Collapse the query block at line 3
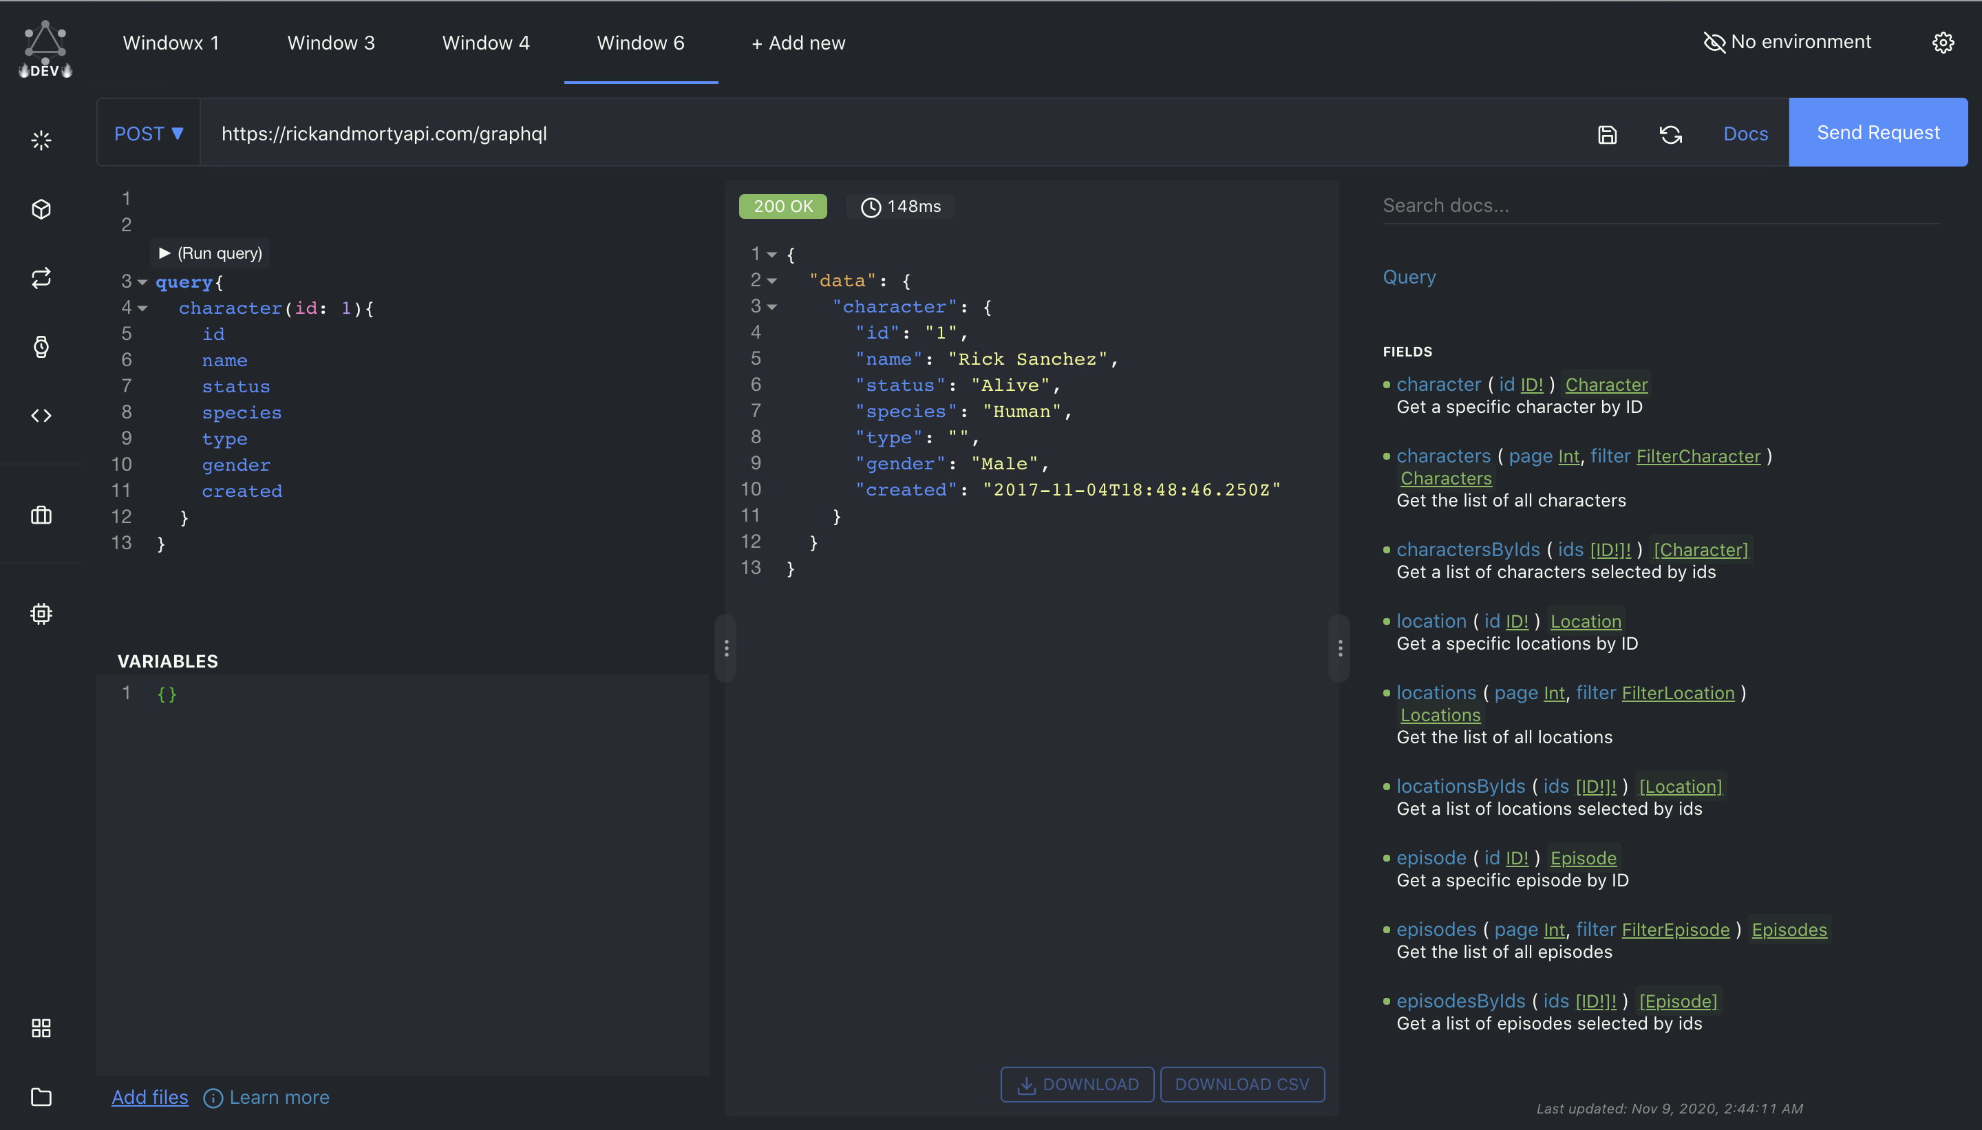The height and width of the screenshot is (1130, 1982). tap(142, 282)
